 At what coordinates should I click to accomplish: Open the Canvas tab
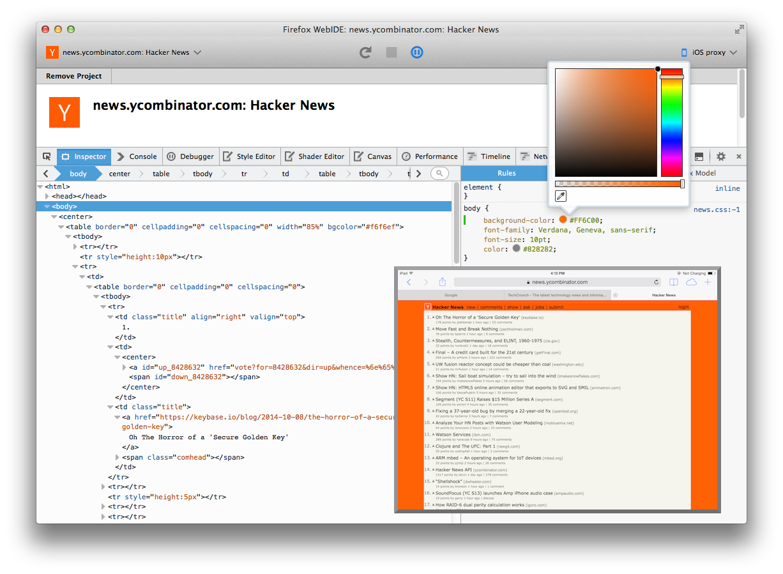[374, 156]
